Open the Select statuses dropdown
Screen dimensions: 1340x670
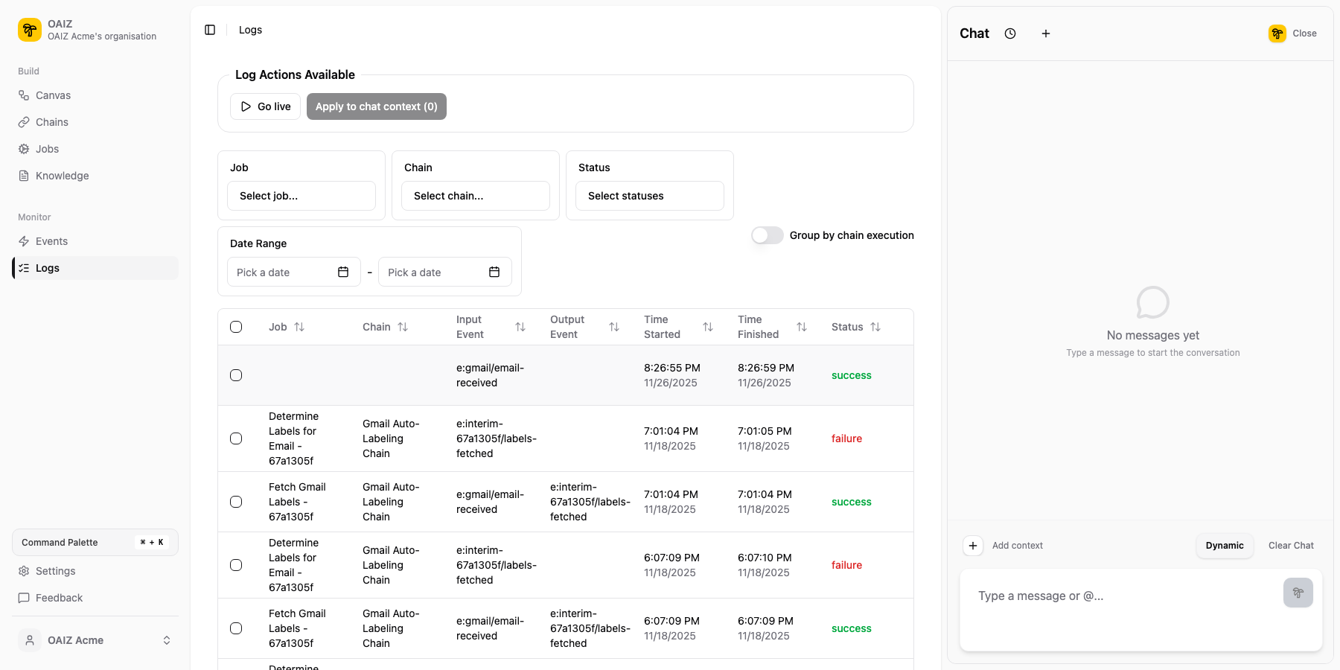(649, 196)
